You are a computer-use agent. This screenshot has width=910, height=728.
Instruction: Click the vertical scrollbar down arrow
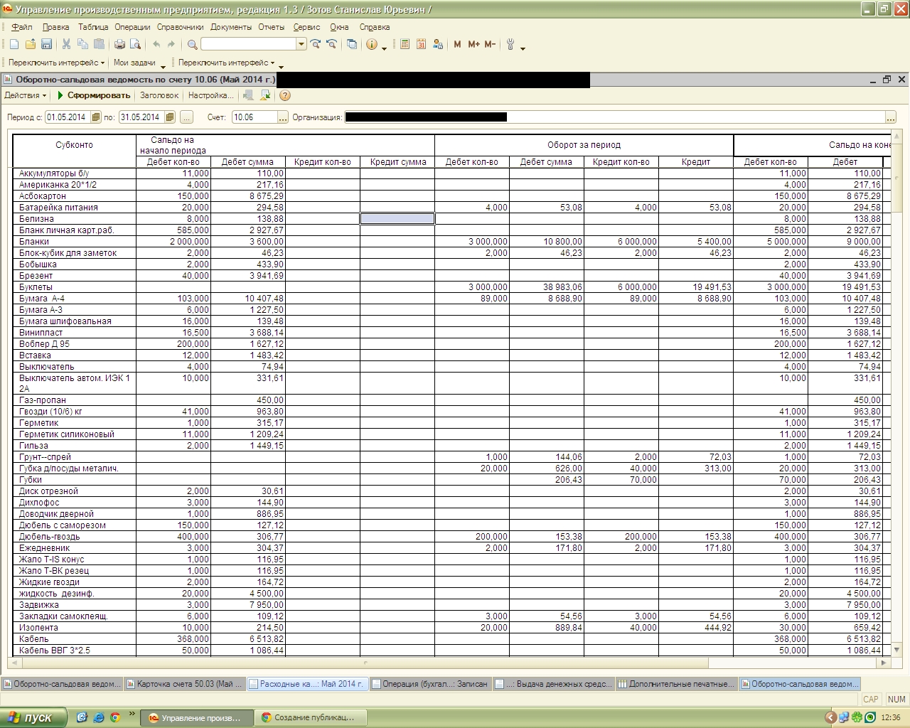click(896, 649)
